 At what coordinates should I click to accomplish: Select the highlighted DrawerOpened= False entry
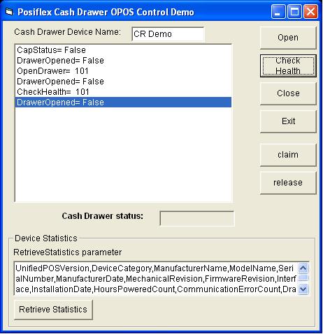(x=123, y=103)
